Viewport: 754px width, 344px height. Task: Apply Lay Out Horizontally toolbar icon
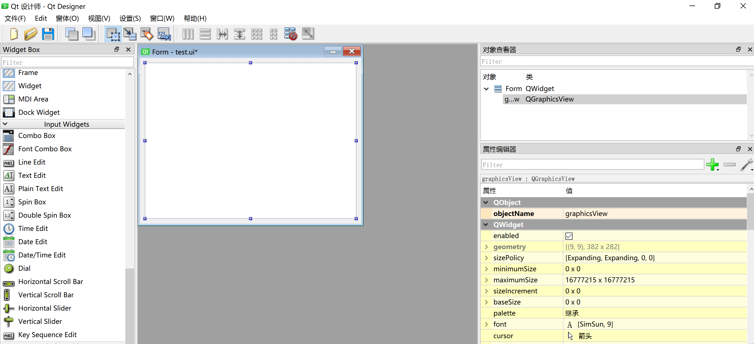(x=188, y=34)
